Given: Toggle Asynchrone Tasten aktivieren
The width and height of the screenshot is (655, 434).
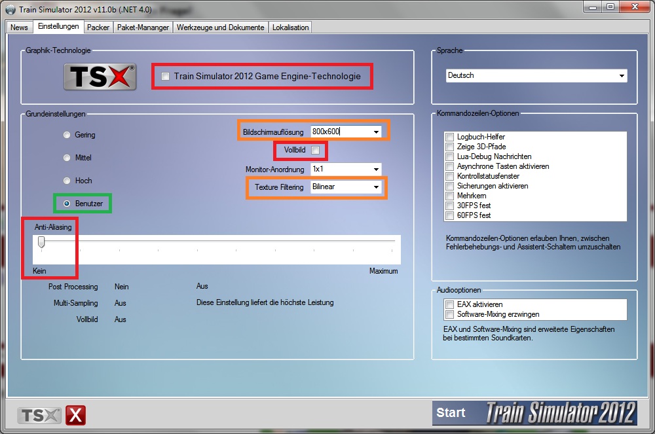Looking at the screenshot, I should click(449, 166).
